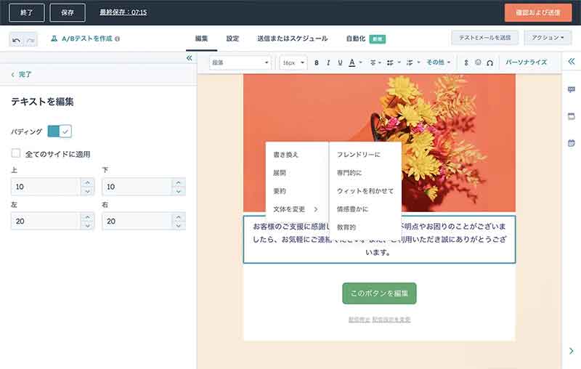Open パーソナライズ option
Screen dimensions: 581x369
tap(526, 62)
